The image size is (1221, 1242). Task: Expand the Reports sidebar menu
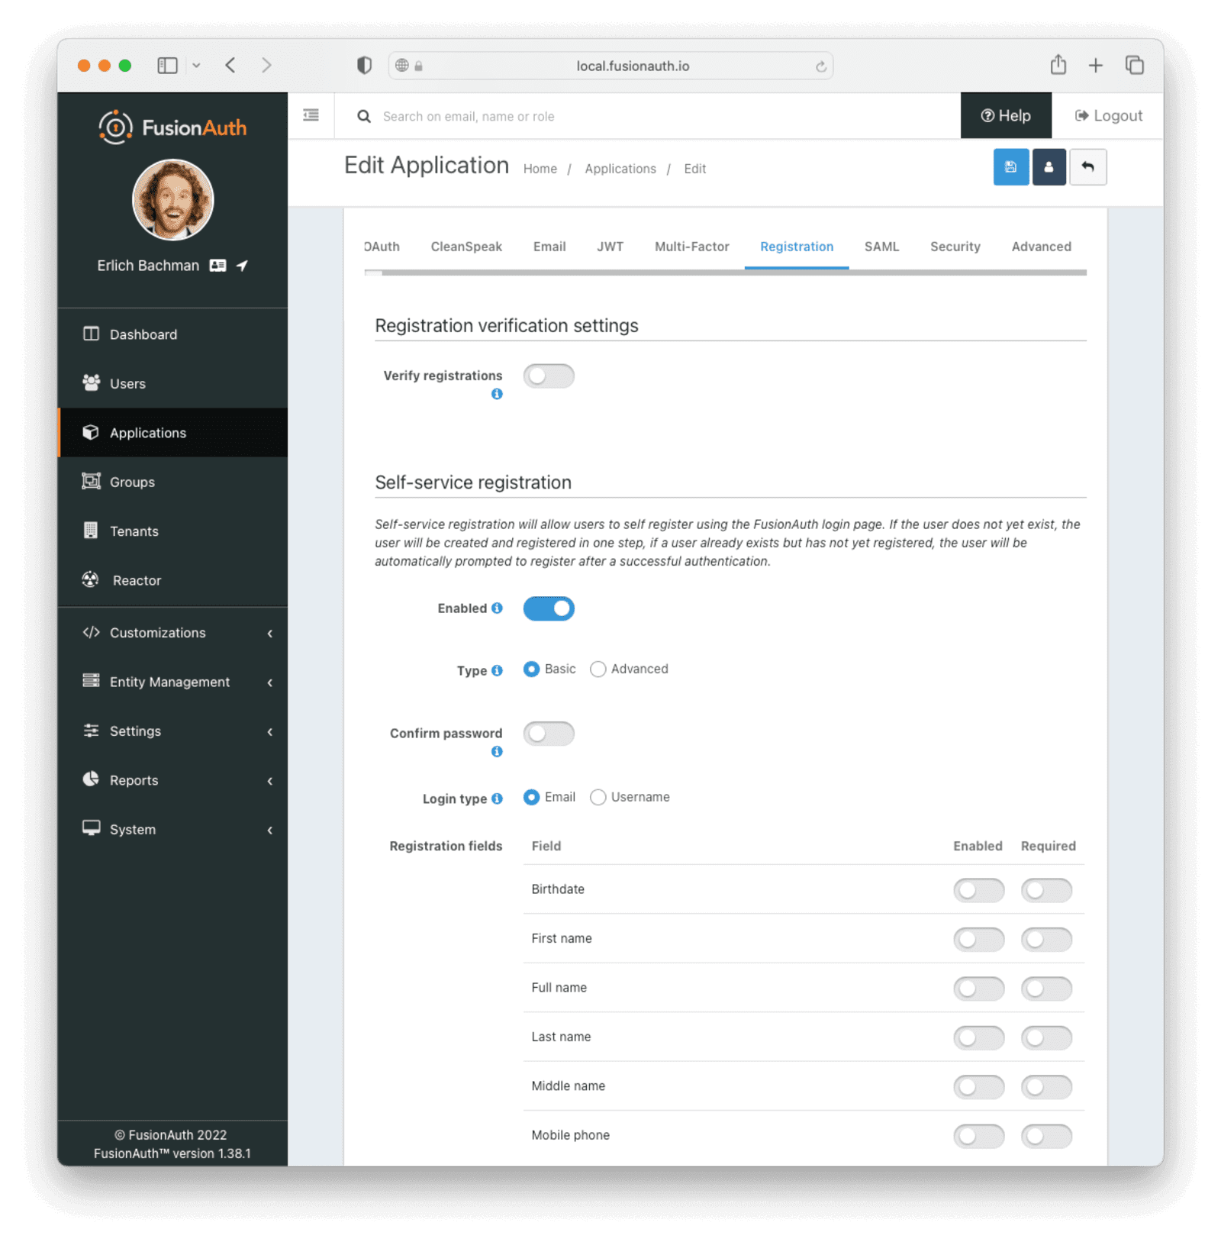click(172, 780)
